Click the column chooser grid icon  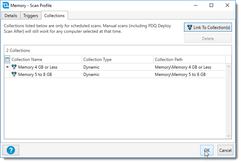7,60
